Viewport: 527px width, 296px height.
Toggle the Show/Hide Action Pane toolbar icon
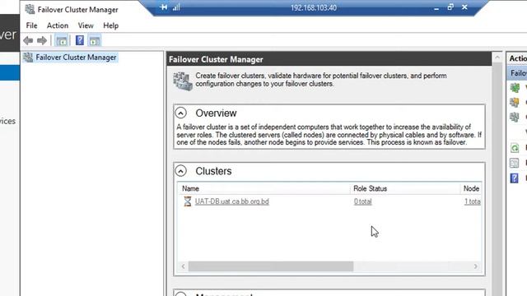95,41
